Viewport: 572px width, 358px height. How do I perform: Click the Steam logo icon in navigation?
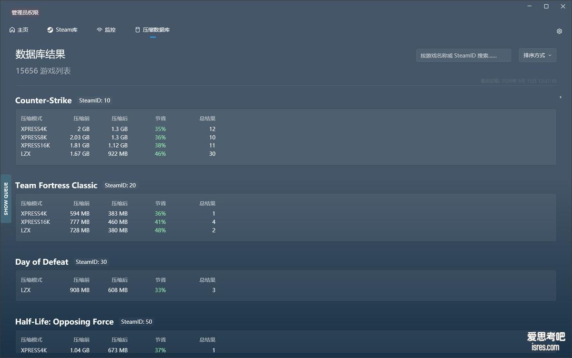pyautogui.click(x=50, y=30)
